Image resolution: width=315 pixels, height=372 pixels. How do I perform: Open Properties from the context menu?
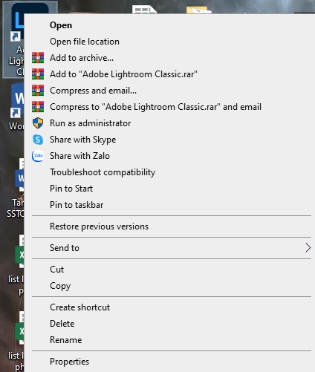pos(69,362)
